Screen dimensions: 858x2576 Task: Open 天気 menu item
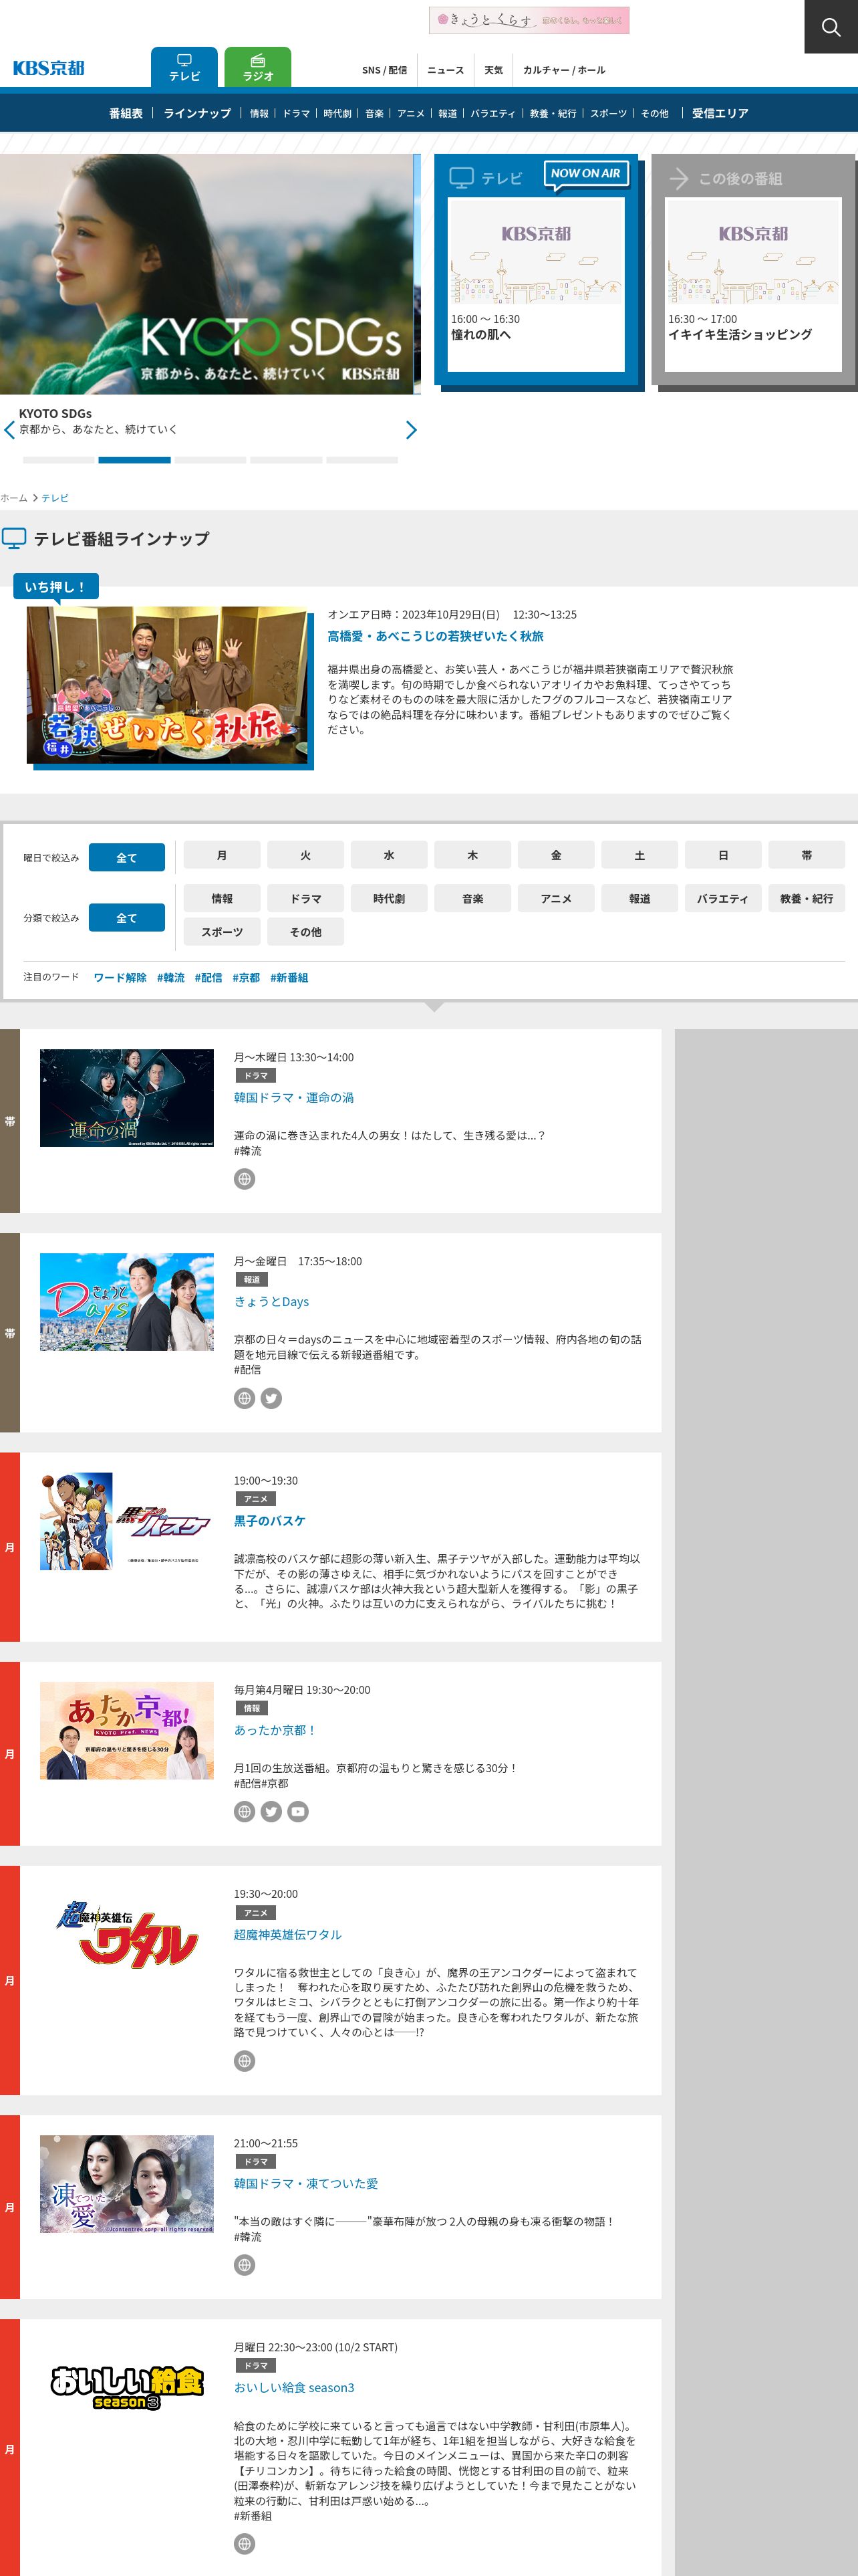pyautogui.click(x=493, y=70)
